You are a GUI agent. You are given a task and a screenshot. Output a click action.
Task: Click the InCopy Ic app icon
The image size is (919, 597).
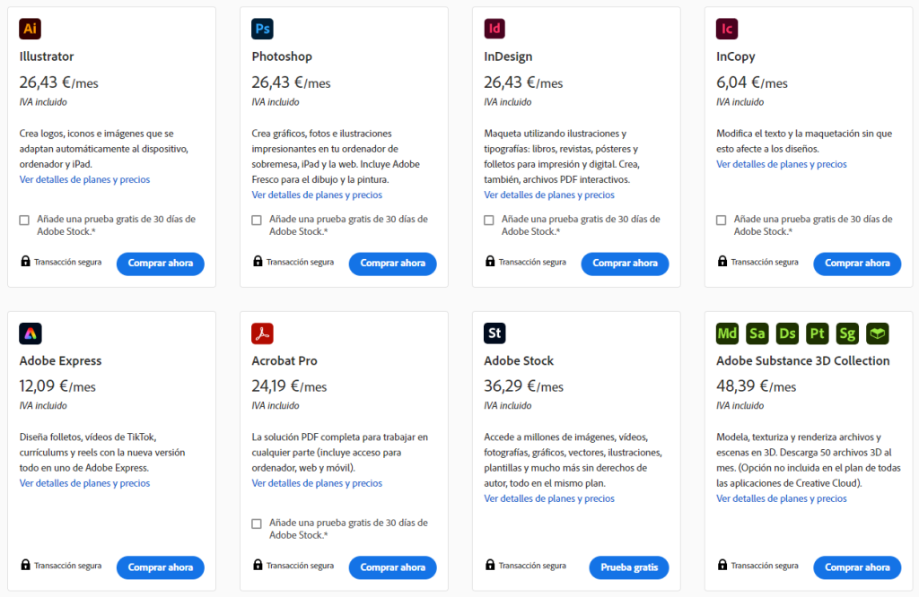[727, 29]
